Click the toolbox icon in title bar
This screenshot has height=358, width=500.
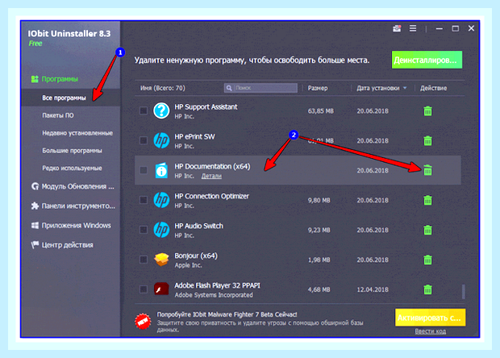point(397,28)
